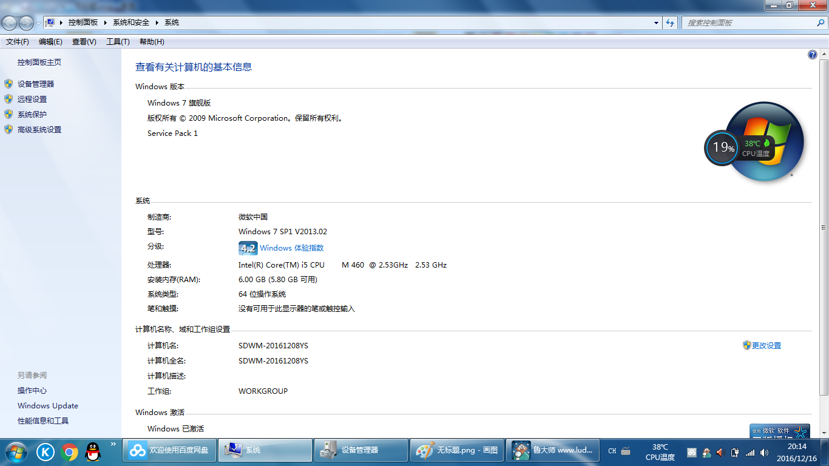The height and width of the screenshot is (466, 829).
Task: Open the Windows 体验指数 link
Action: coord(292,248)
